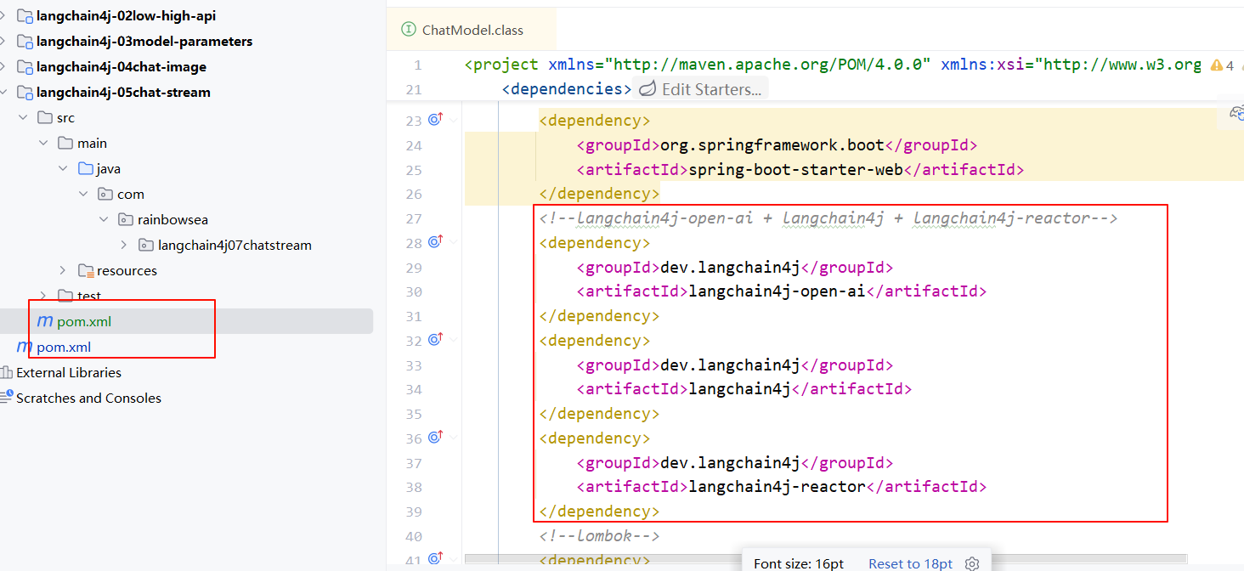Screen dimensions: 1244x571
Task: Click groupId dev.langchain4j on line 29
Action: [x=731, y=268]
